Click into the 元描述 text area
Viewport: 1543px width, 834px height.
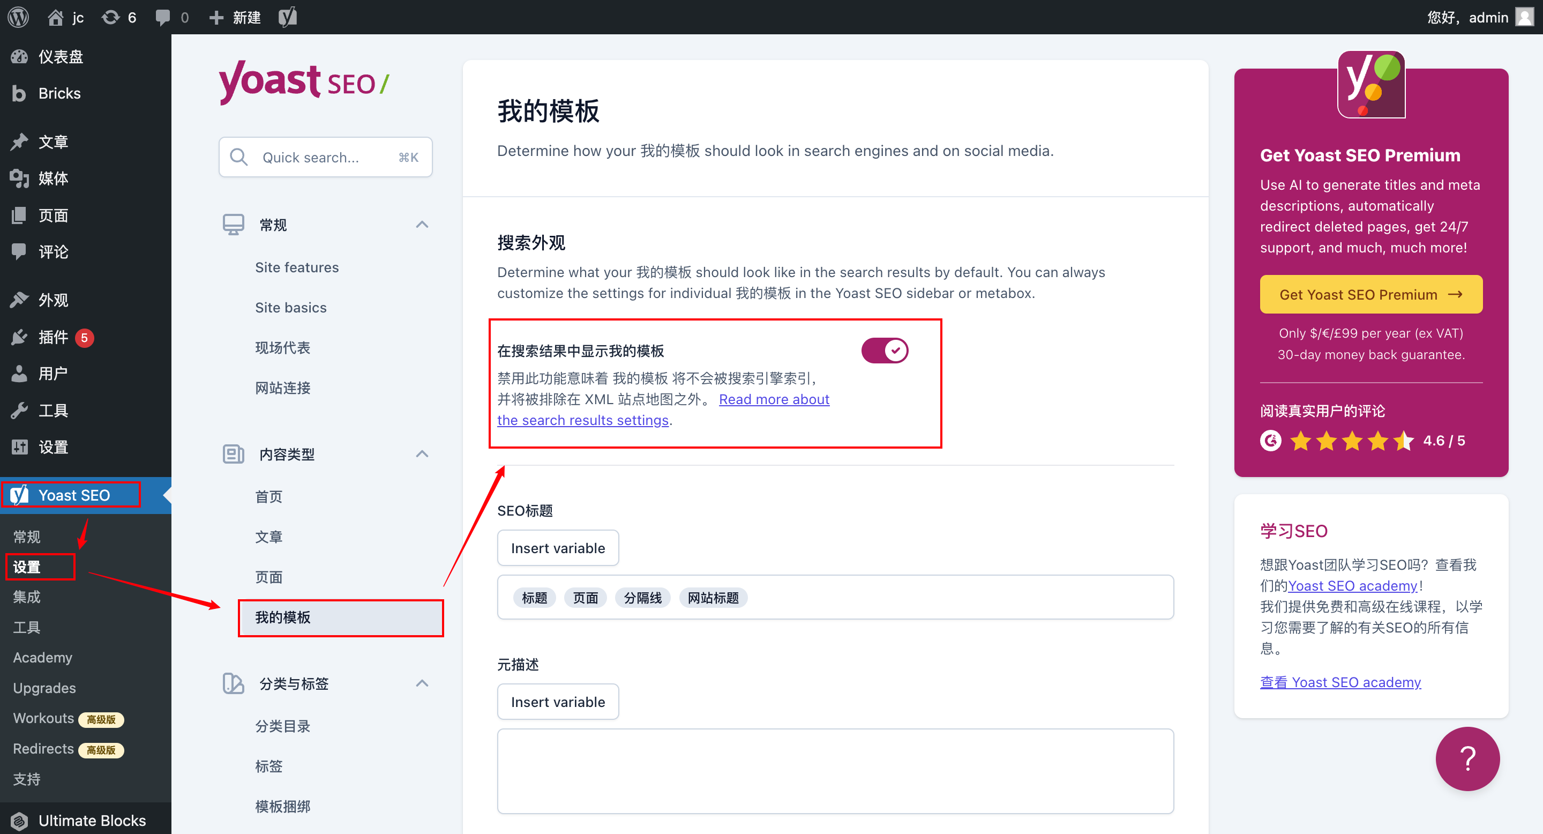click(835, 771)
